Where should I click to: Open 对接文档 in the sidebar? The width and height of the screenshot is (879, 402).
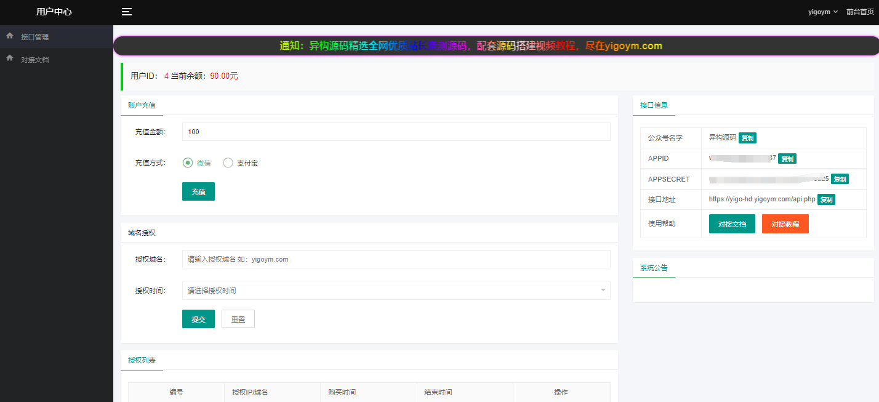(34, 60)
